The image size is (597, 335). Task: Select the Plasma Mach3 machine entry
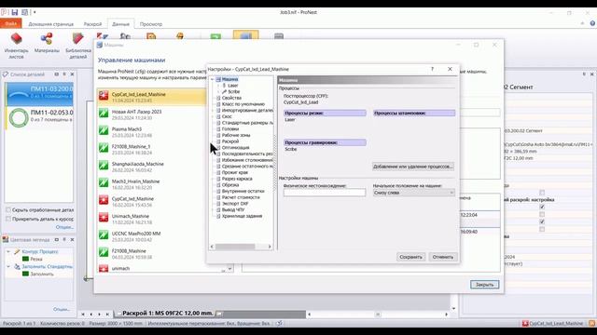tap(151, 132)
